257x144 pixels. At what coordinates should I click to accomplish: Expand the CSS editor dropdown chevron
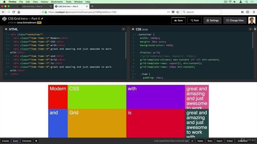pyautogui.click(x=250, y=29)
